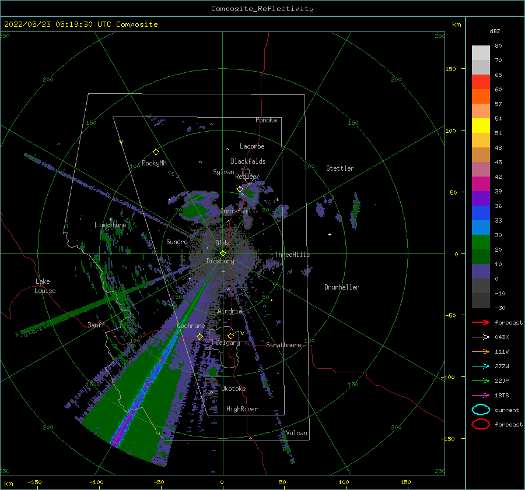Click the Banff label
The image size is (525, 490).
point(96,325)
